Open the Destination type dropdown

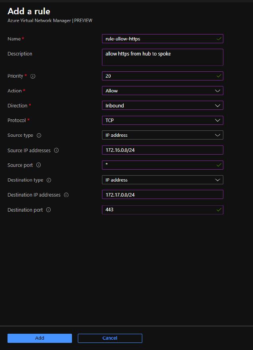(162, 180)
